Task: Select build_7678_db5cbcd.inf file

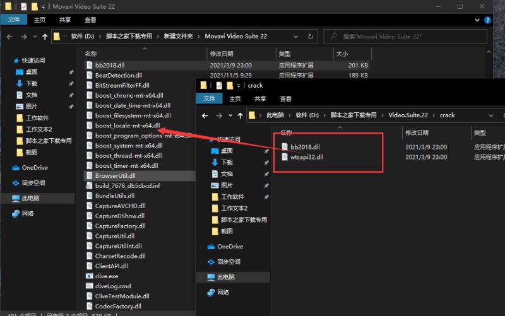Action: (128, 185)
